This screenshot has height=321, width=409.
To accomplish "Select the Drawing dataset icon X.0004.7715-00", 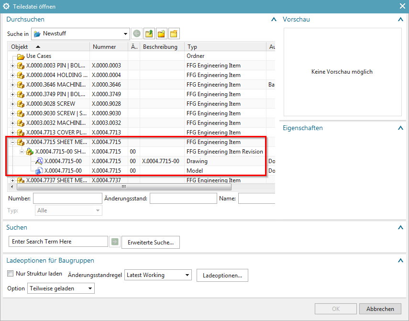I will (x=39, y=161).
